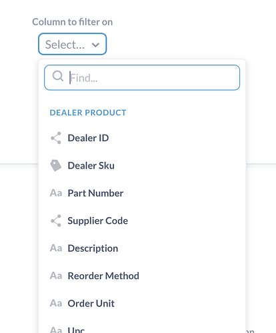Click the magnifying glass search icon
The width and height of the screenshot is (276, 333).
(x=58, y=76)
